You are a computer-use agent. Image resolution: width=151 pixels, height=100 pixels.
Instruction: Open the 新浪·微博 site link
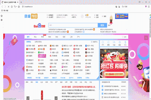coord(42,46)
